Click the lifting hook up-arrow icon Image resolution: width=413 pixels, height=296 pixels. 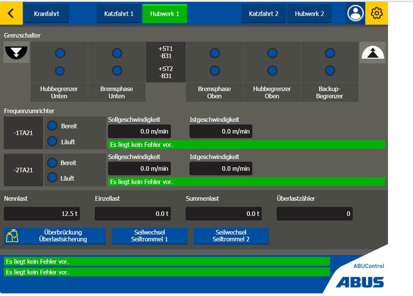(373, 52)
